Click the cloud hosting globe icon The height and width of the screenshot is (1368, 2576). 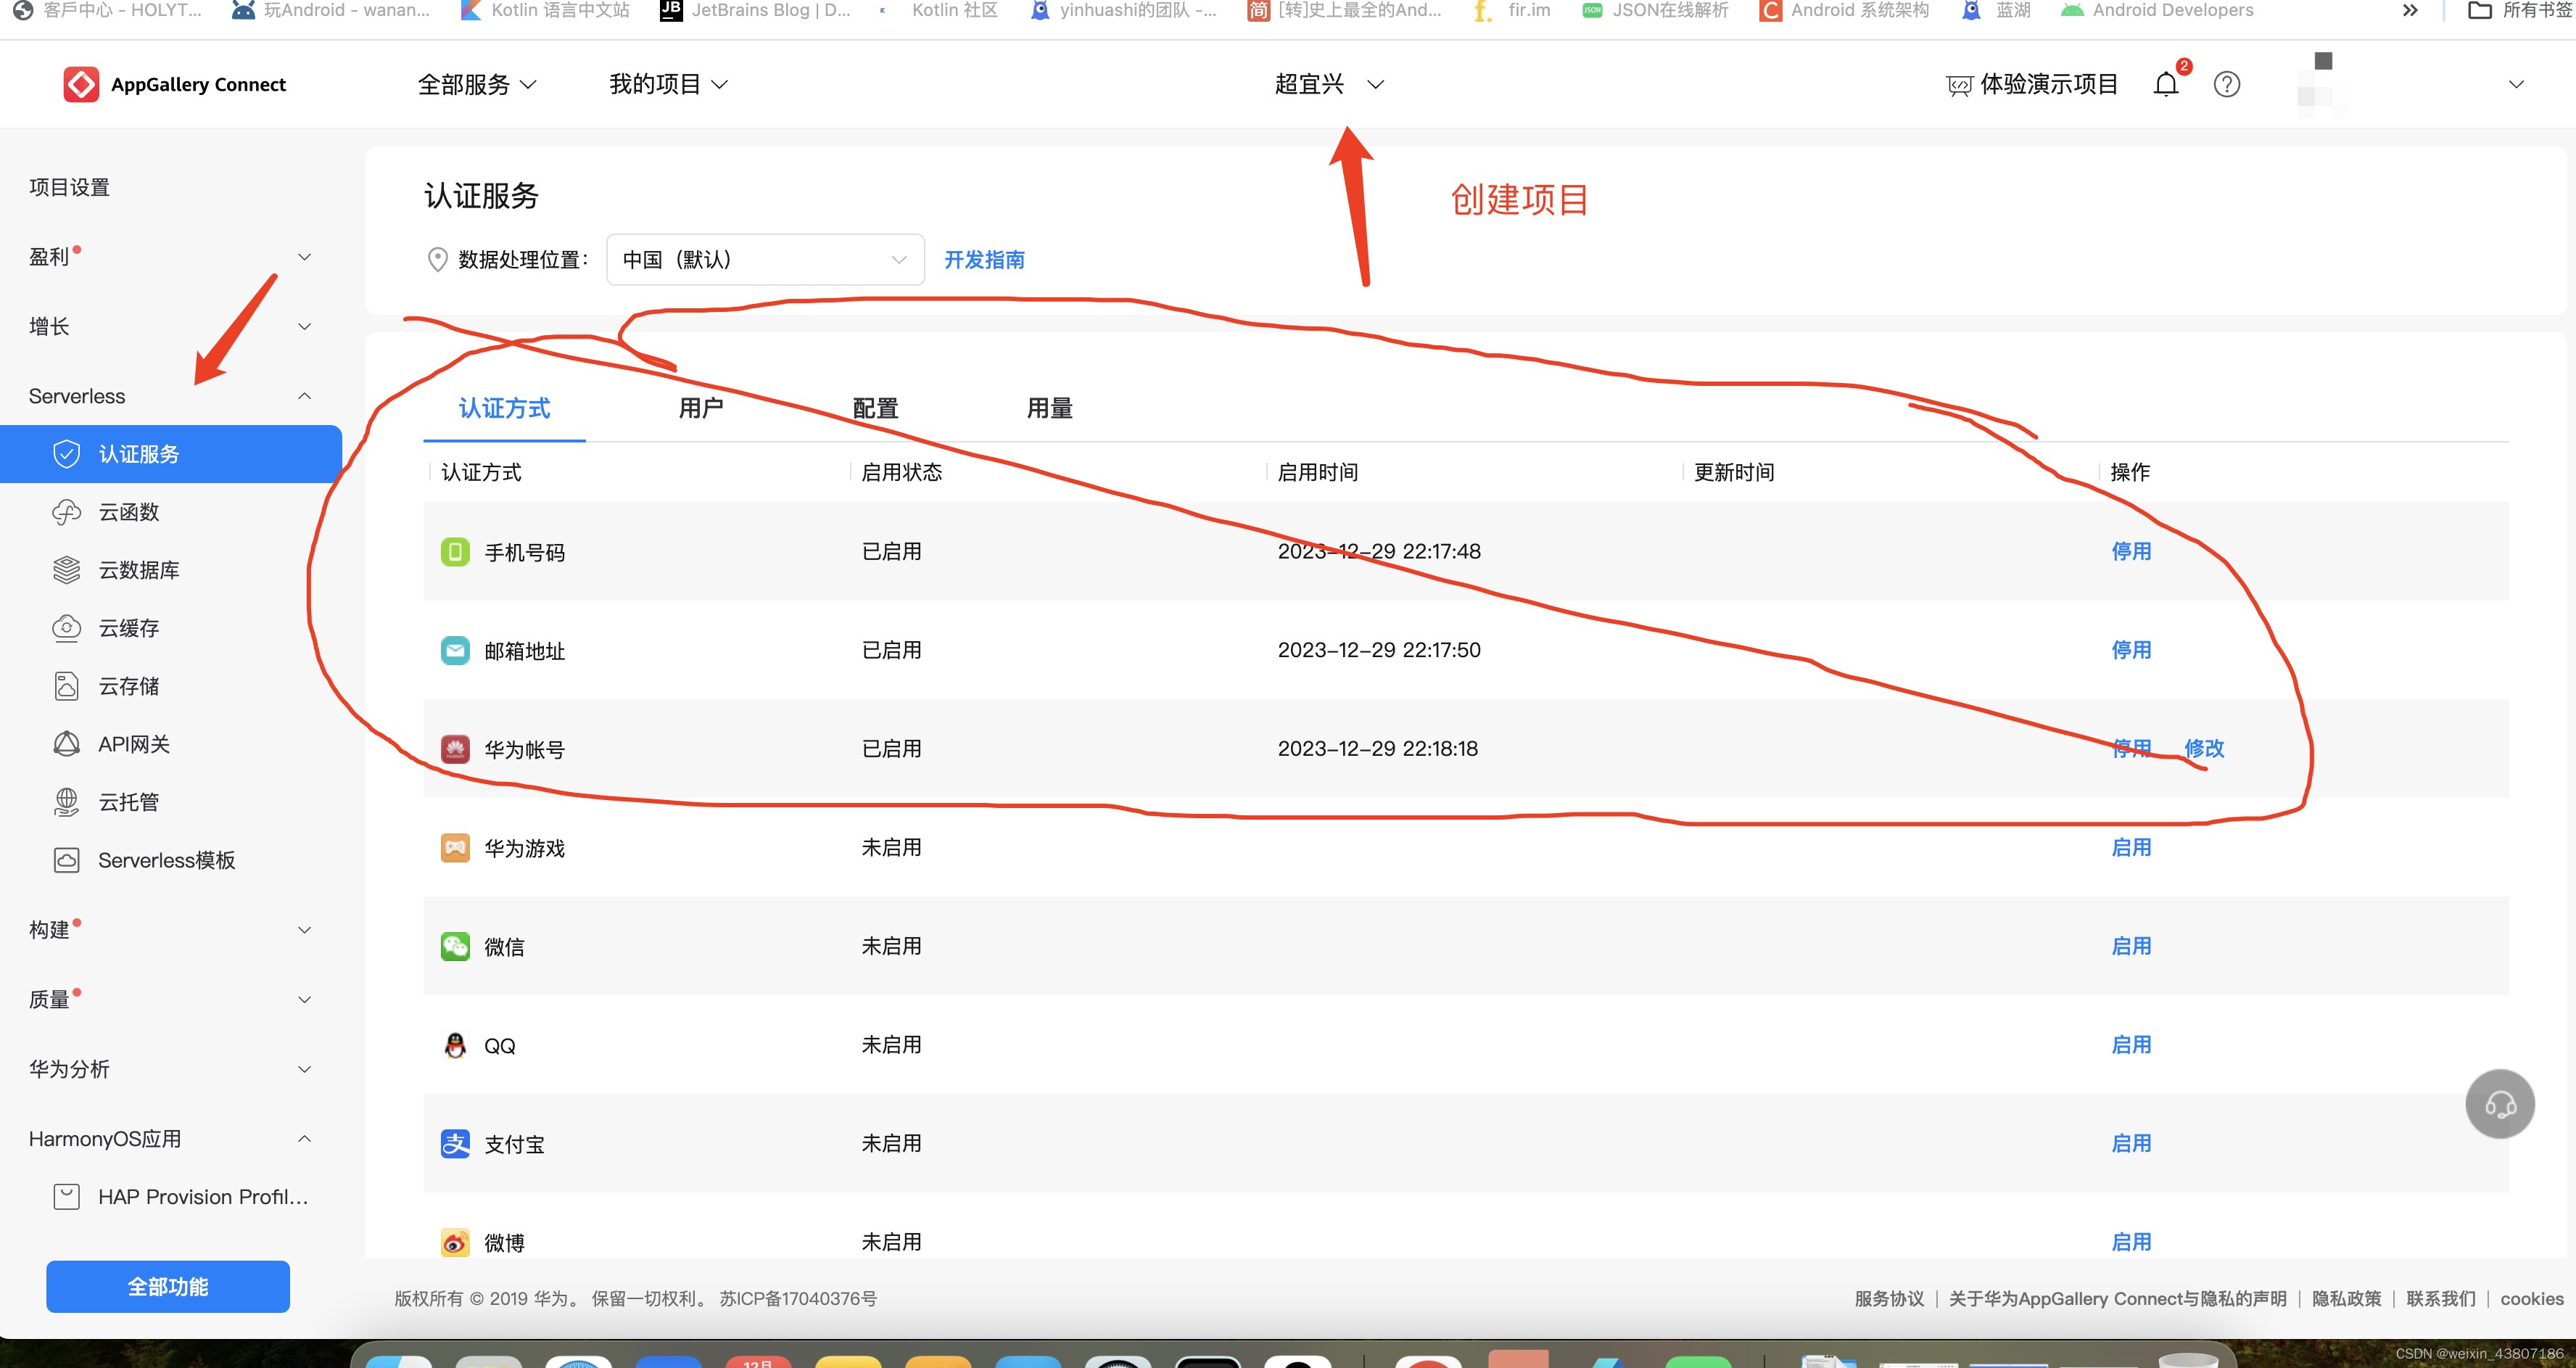point(66,802)
